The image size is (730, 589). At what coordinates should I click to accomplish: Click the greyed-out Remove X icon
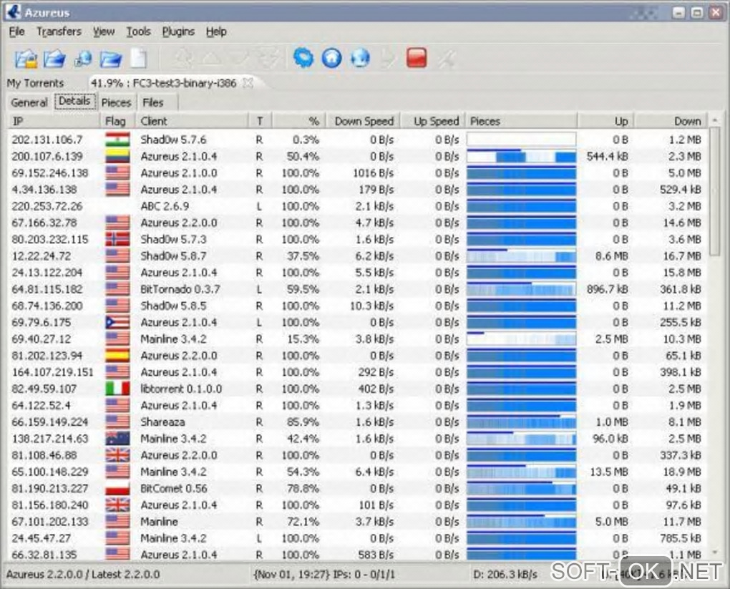[446, 59]
